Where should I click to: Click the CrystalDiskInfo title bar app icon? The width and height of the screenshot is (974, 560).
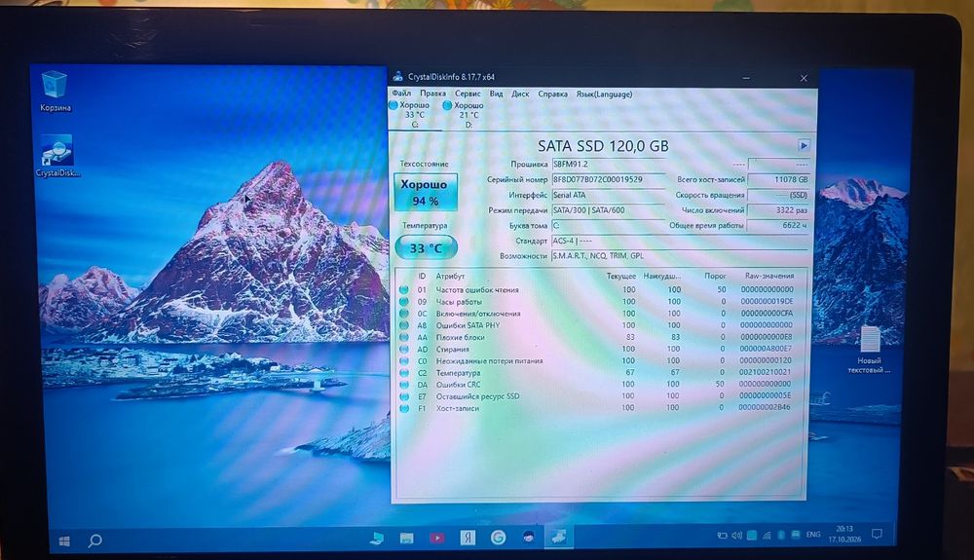(397, 77)
